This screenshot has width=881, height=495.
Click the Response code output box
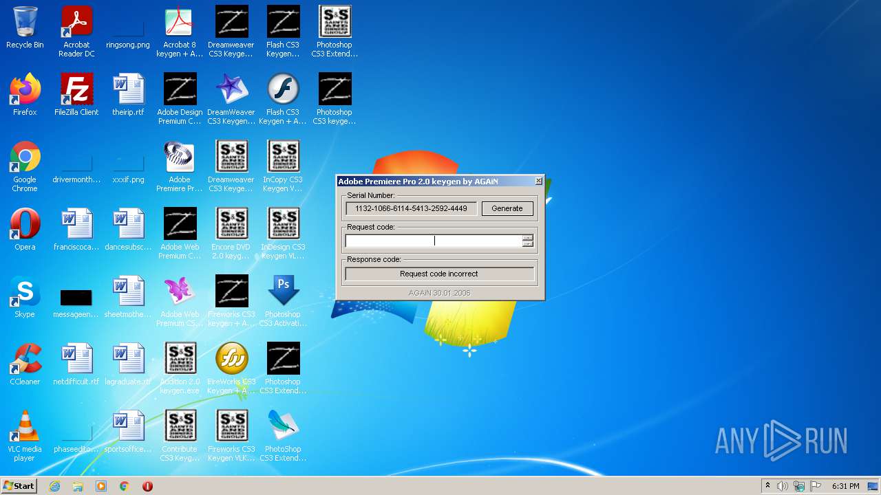click(439, 274)
